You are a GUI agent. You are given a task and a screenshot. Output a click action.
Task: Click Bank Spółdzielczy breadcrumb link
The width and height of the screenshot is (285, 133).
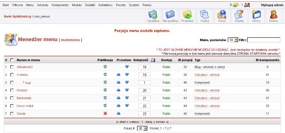(18, 16)
